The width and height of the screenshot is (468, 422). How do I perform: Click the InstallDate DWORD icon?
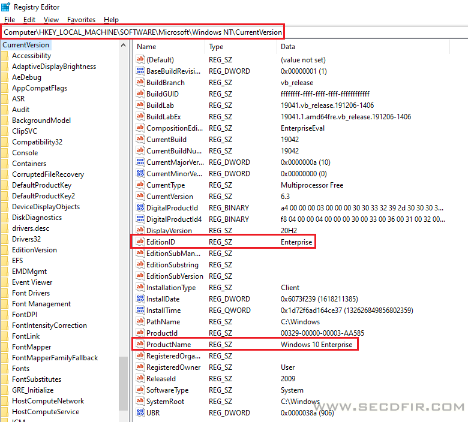click(x=140, y=299)
